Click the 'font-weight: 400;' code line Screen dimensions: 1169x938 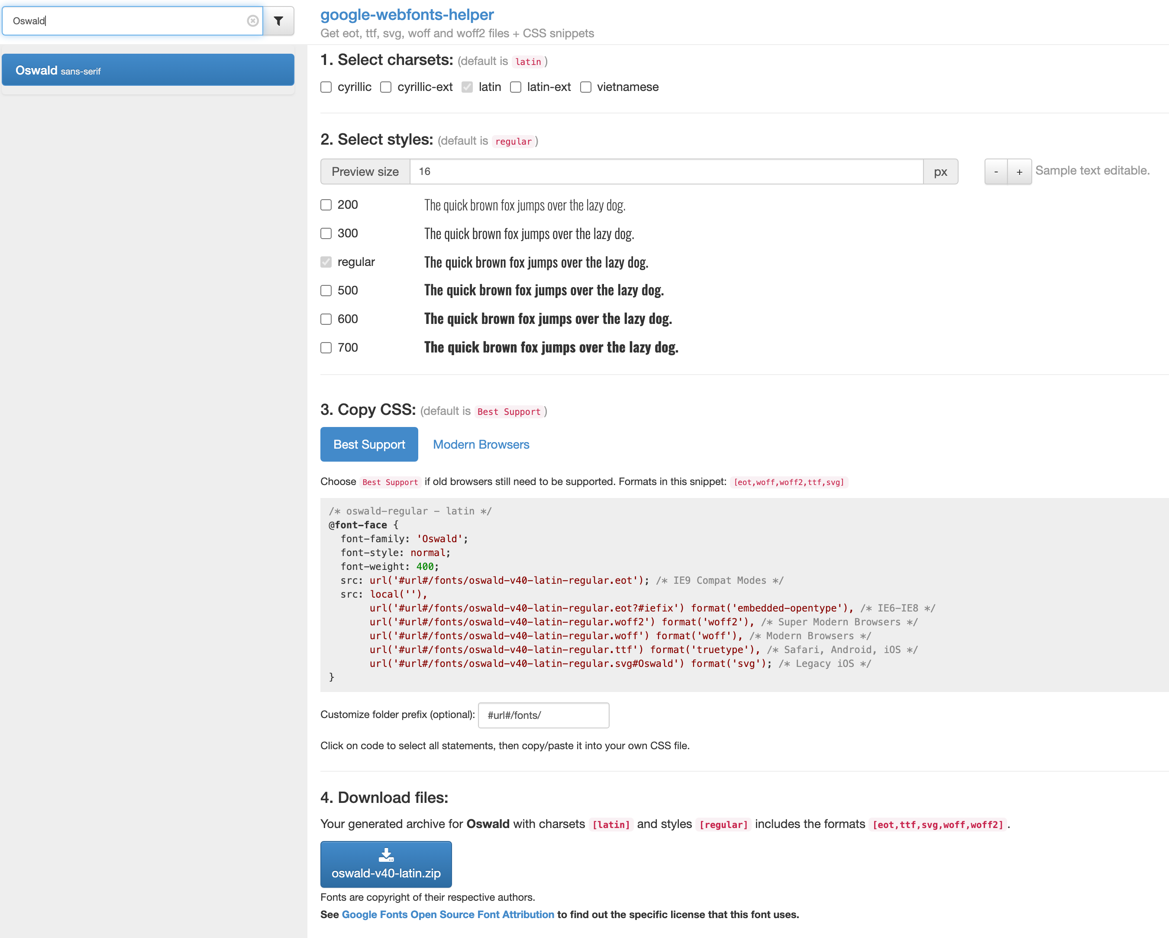(x=389, y=566)
